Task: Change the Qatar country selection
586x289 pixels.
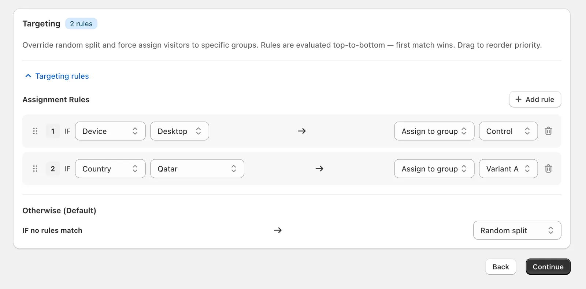Action: (197, 168)
